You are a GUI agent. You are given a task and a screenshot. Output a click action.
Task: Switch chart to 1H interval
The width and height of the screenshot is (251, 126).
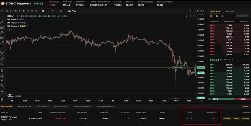(x=20, y=11)
